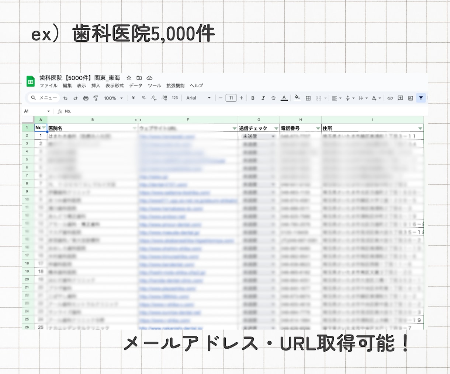Image resolution: width=450 pixels, height=374 pixels.
Task: Click the document title 歯科医院【5000件】関東_東海
Action: coord(80,78)
